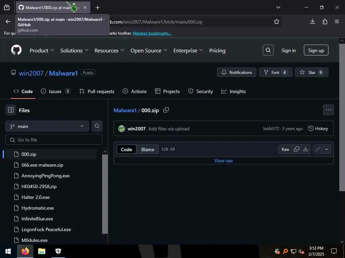Click the network tray icon
Image resolution: width=345 pixels, height=258 pixels.
(x=293, y=251)
